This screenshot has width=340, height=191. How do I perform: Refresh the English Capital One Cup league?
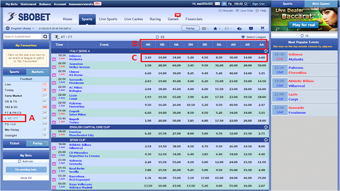266,127
